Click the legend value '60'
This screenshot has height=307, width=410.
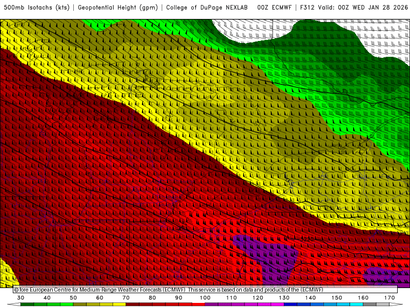(99, 298)
